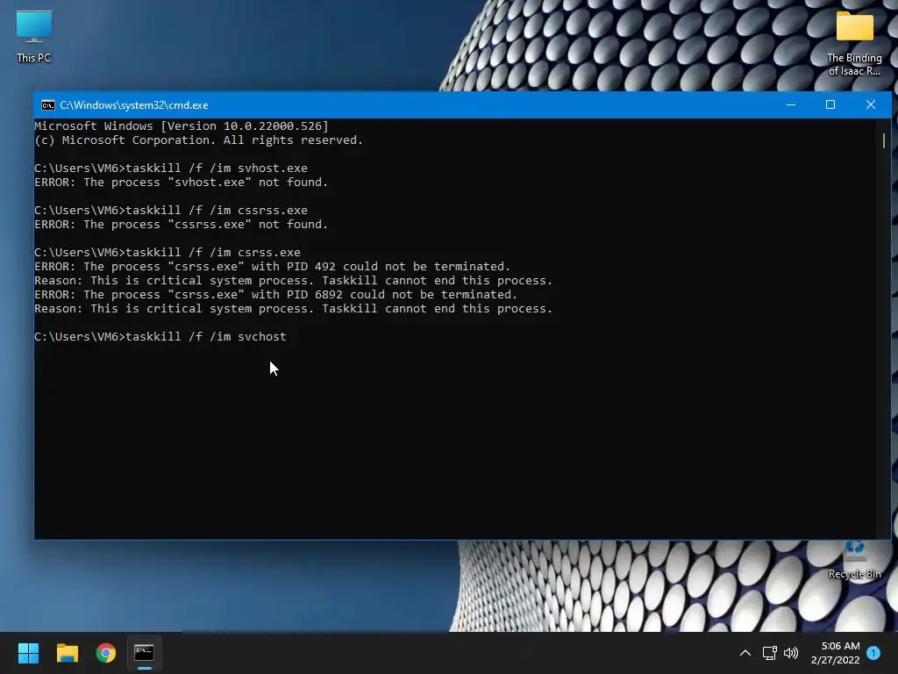The height and width of the screenshot is (674, 898).
Task: Launch File Explorer from the taskbar
Action: pos(67,653)
